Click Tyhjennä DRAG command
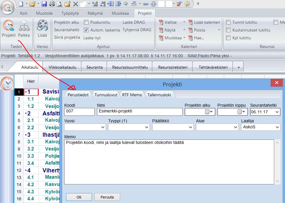 coord(137,30)
